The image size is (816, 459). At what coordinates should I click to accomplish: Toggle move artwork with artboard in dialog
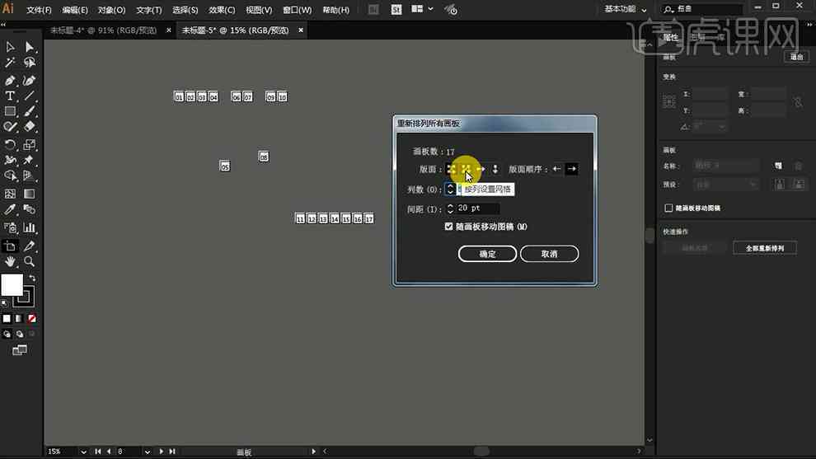[448, 227]
